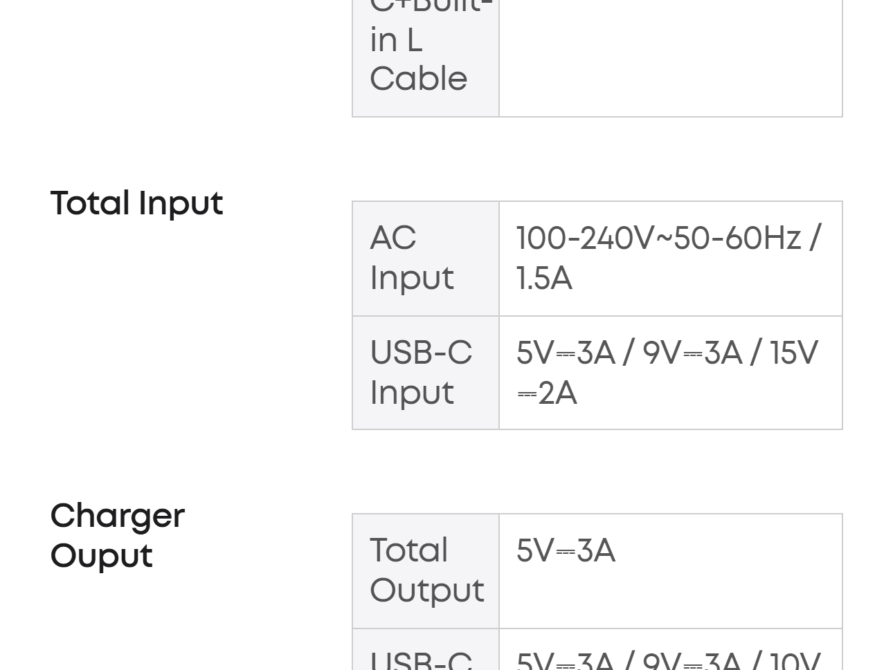Click the misspelled "Ouput" heading word
The image size is (893, 670).
click(x=101, y=556)
